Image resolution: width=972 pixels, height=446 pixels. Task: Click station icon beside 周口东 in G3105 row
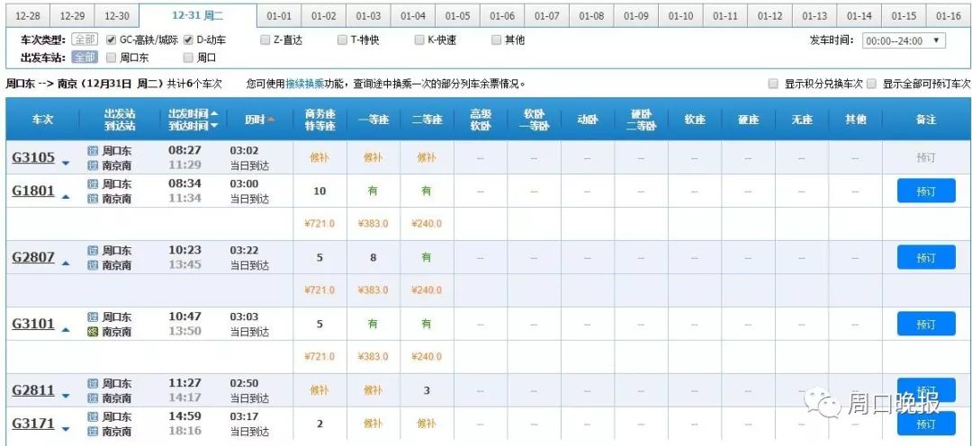tap(93, 151)
